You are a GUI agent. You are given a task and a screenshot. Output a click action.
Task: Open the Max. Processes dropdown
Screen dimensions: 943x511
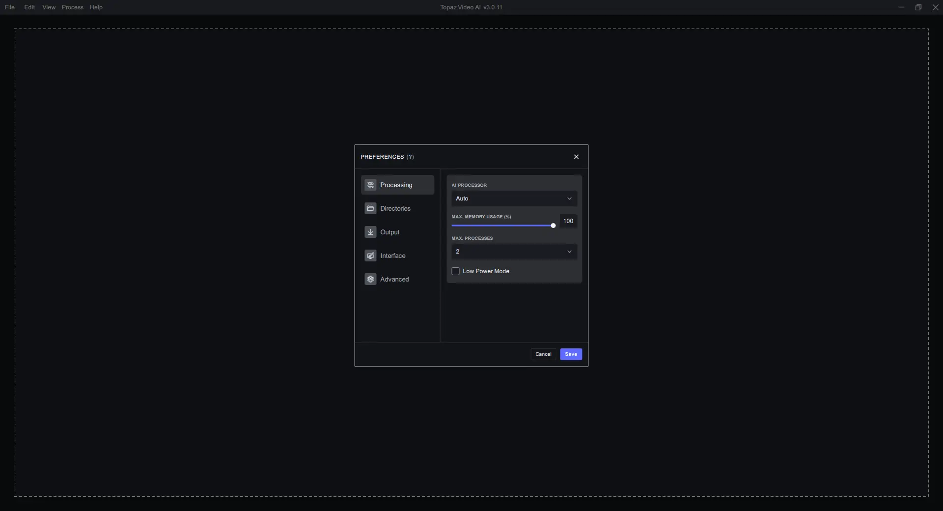pyautogui.click(x=514, y=252)
